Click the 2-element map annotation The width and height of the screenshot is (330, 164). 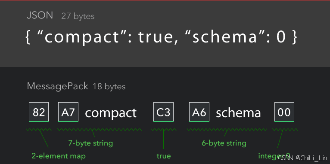[59, 156]
